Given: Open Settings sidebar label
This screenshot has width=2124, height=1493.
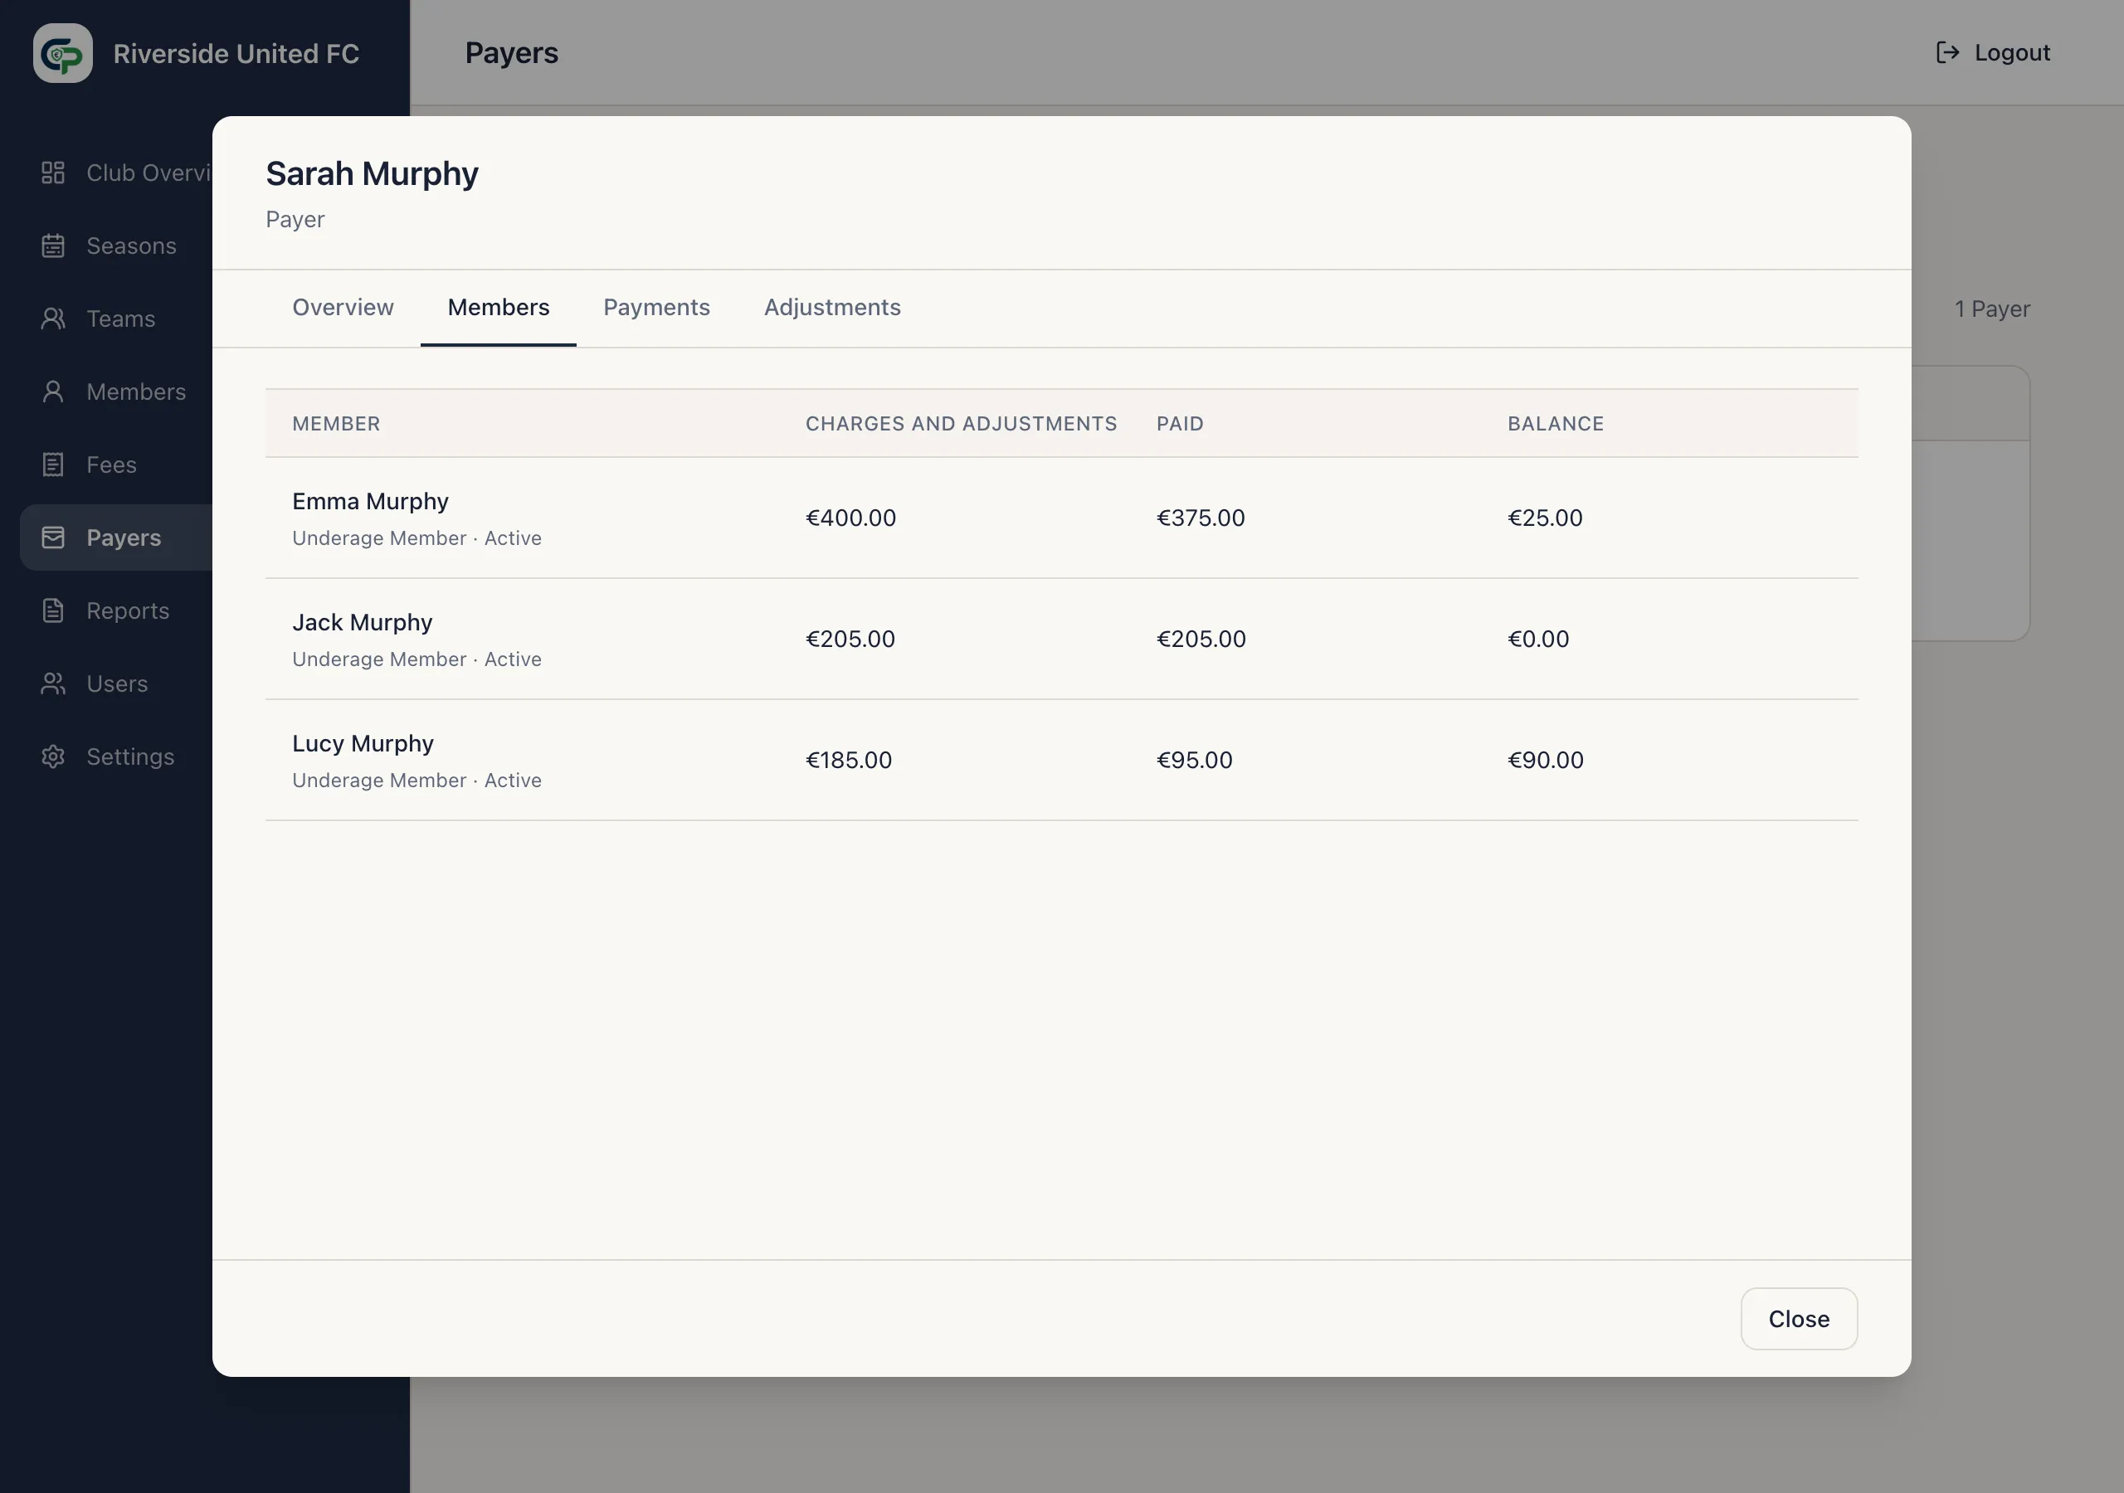Looking at the screenshot, I should [130, 757].
